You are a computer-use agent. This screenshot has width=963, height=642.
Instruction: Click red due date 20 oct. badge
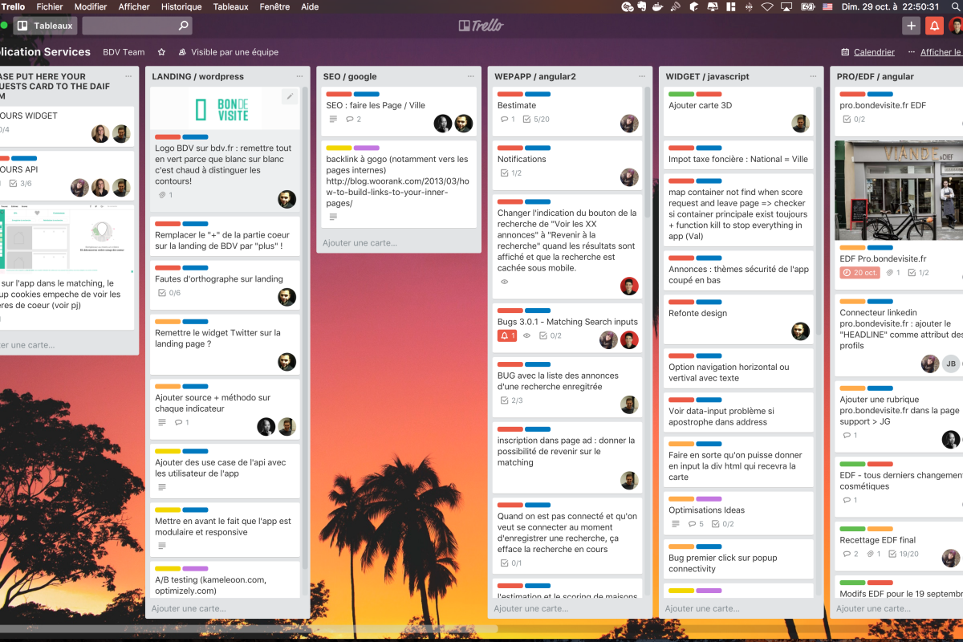[x=860, y=273]
